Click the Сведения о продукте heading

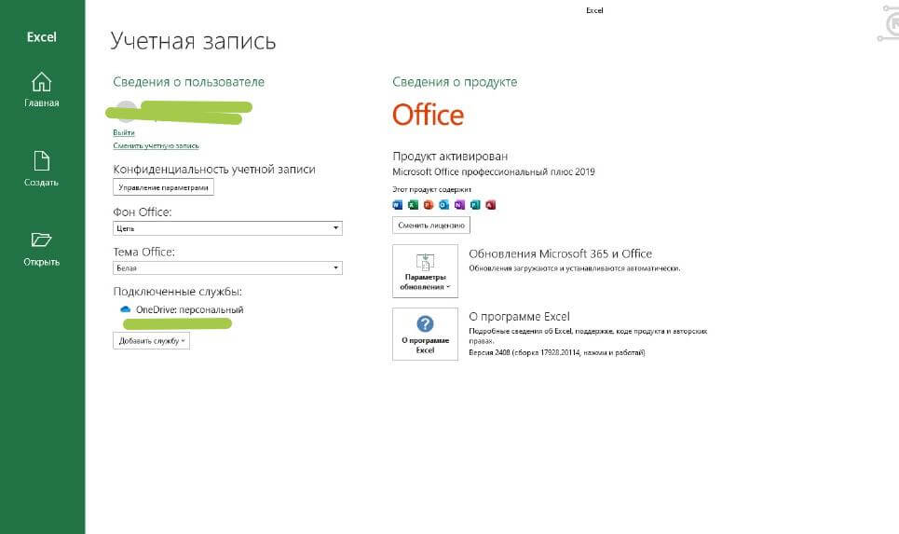pyautogui.click(x=455, y=82)
